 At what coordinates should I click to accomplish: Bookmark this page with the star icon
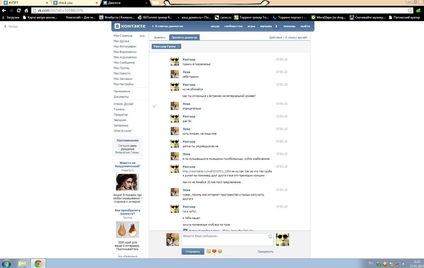(410, 11)
